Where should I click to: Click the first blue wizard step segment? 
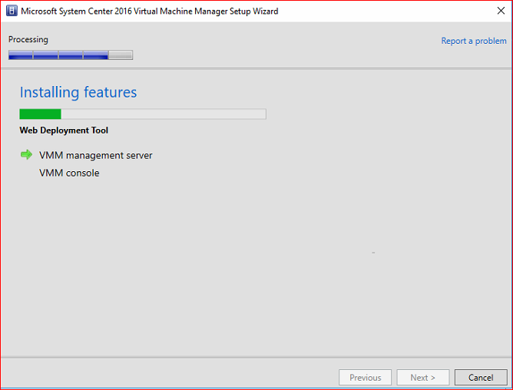pyautogui.click(x=21, y=55)
